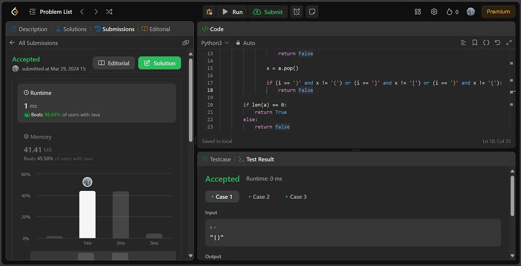Reset code with the revert arrow icon

point(498,43)
